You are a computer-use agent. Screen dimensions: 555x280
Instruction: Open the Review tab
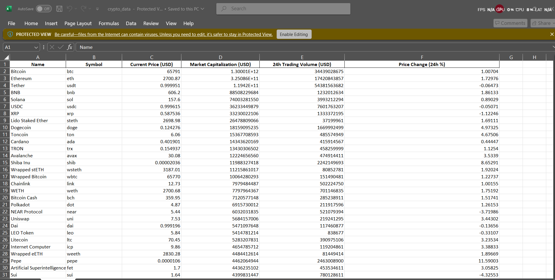[x=151, y=23]
